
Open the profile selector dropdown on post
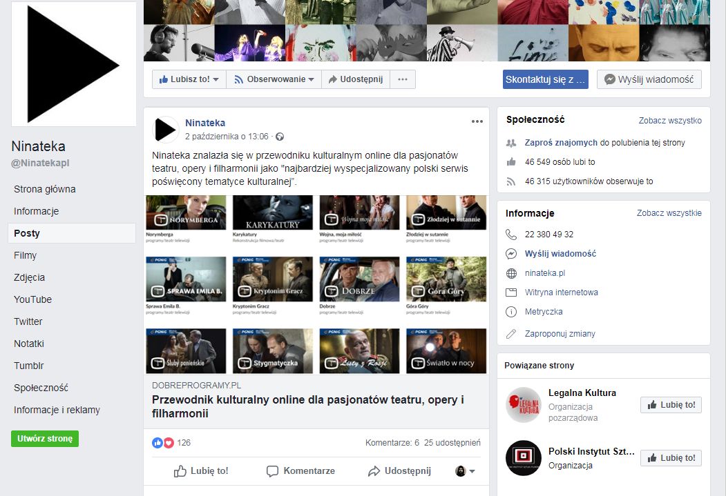tap(465, 471)
